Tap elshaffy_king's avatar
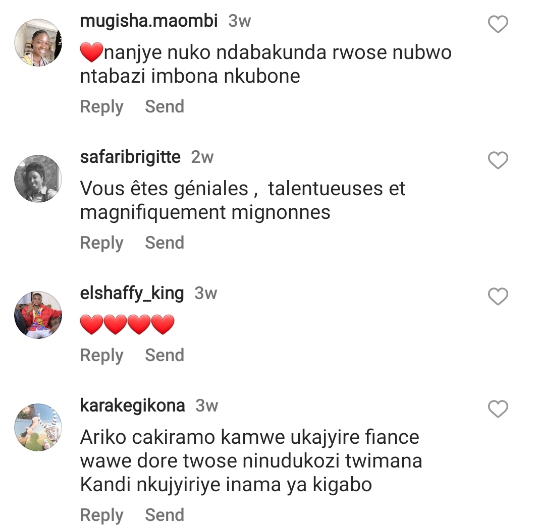This screenshot has height=528, width=538. (x=38, y=315)
